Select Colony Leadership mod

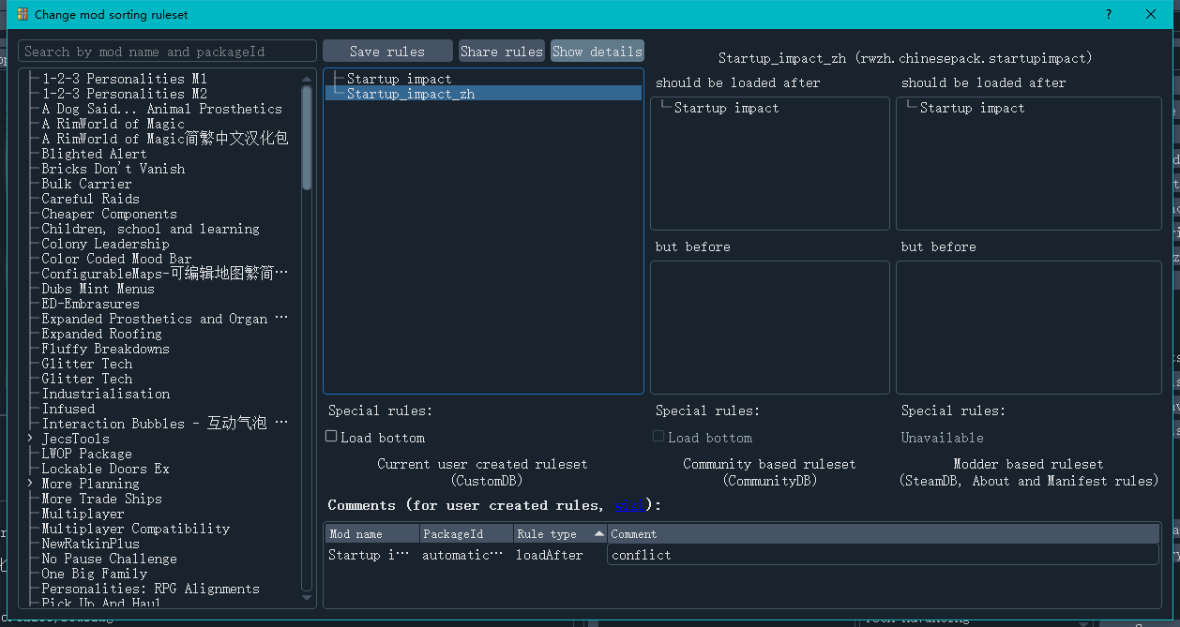pos(105,244)
